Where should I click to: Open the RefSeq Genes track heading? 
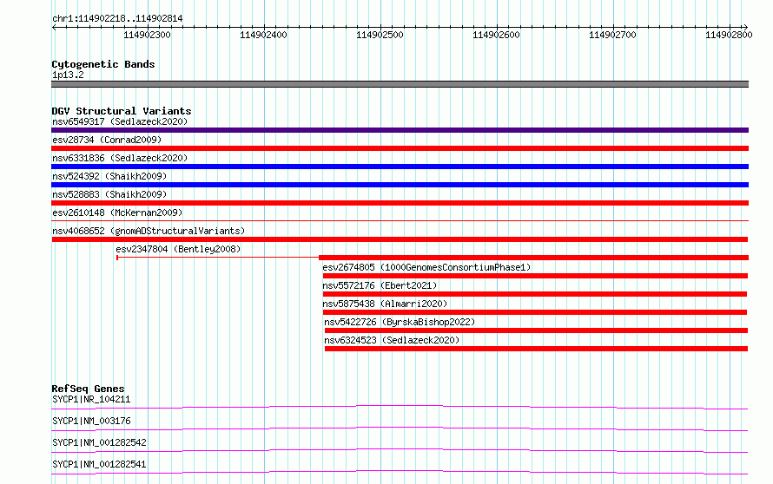(x=88, y=389)
